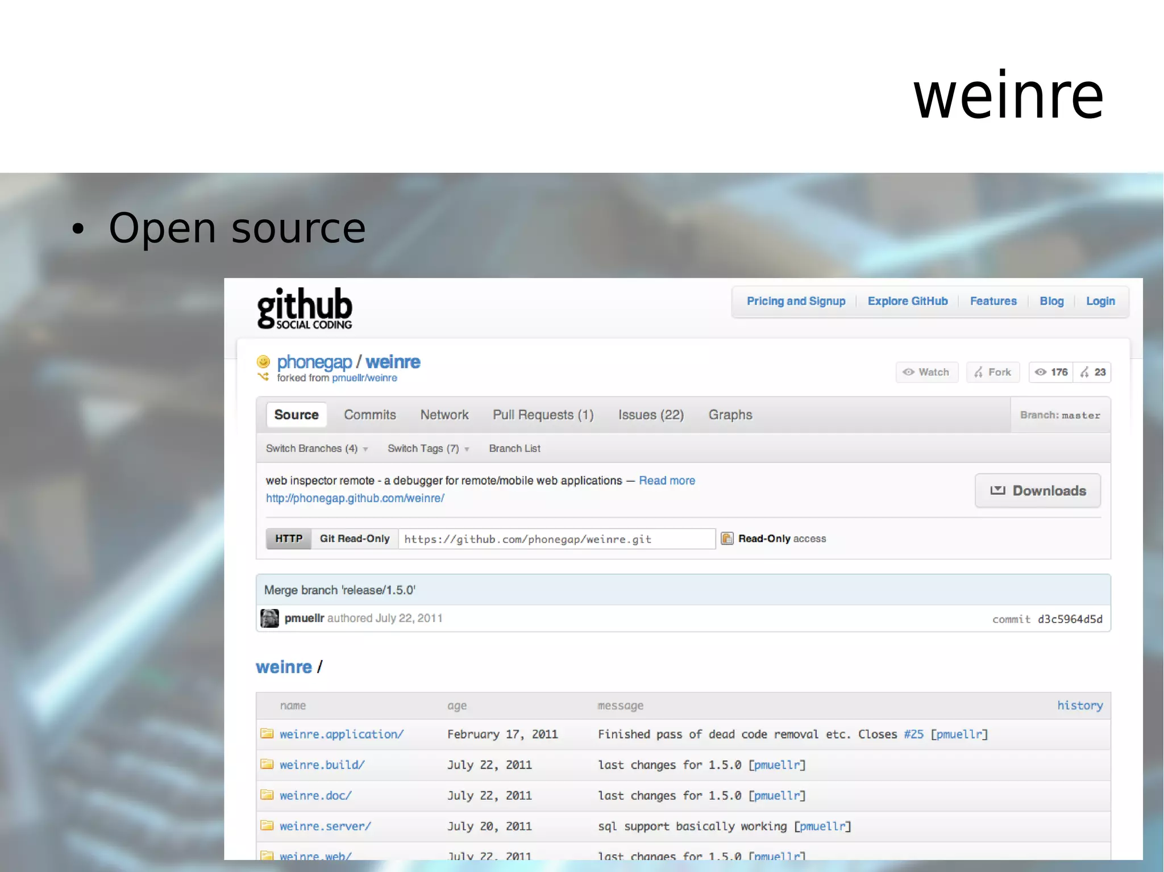Click the Login link
Viewport: 1164px width, 872px height.
(1100, 301)
